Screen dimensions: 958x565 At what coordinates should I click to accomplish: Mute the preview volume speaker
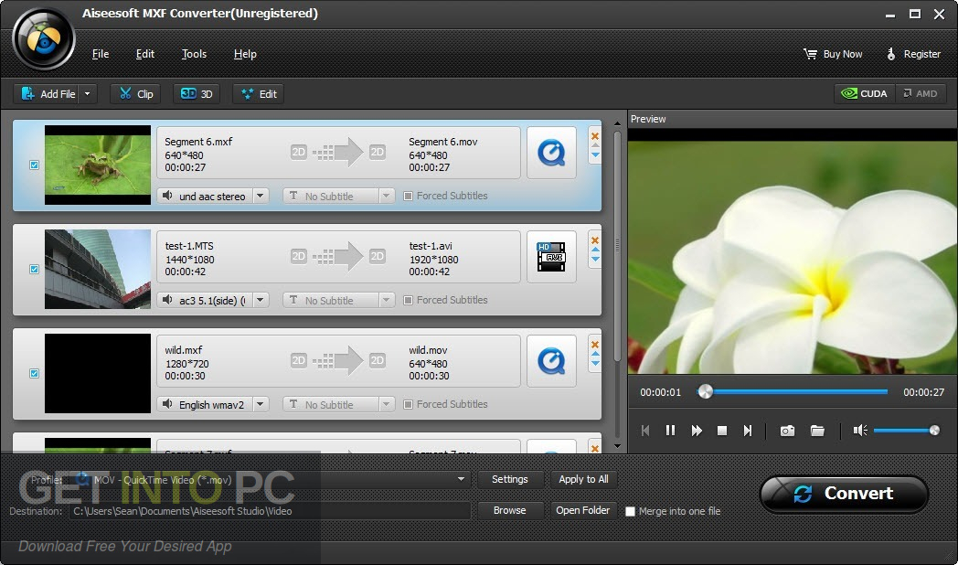[860, 431]
